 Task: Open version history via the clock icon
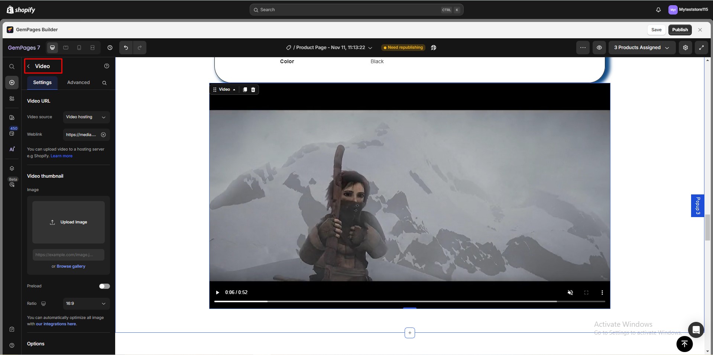tap(110, 48)
